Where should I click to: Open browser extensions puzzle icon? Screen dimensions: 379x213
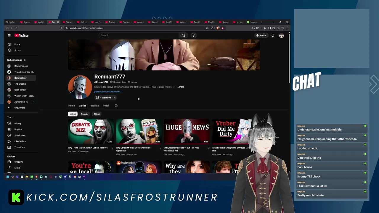(253, 28)
